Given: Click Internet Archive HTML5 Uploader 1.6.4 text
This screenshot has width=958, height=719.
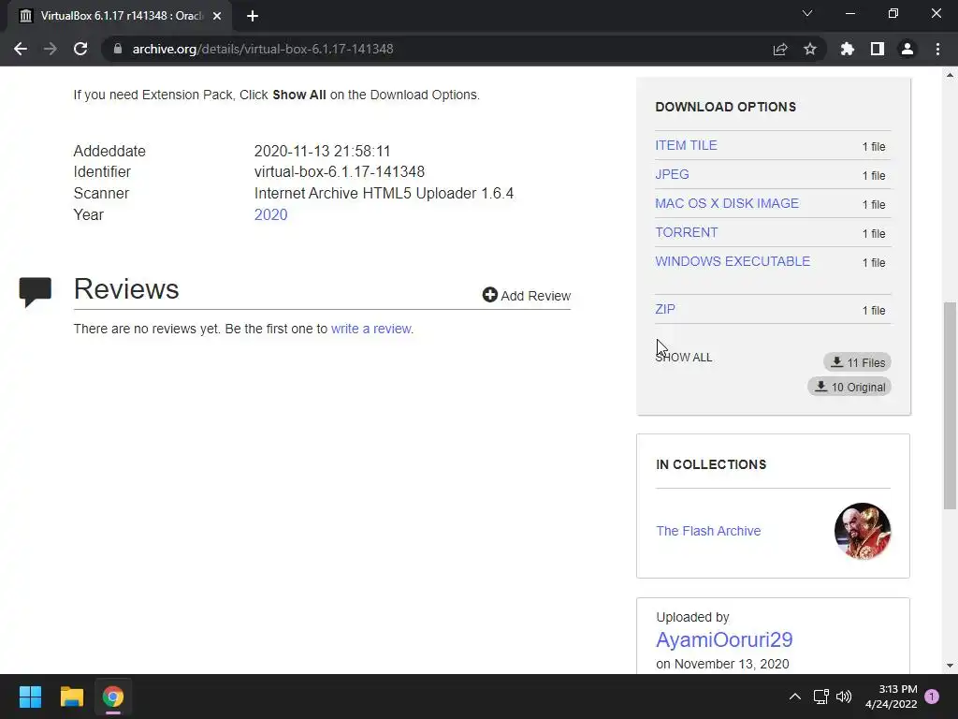Looking at the screenshot, I should coord(384,193).
